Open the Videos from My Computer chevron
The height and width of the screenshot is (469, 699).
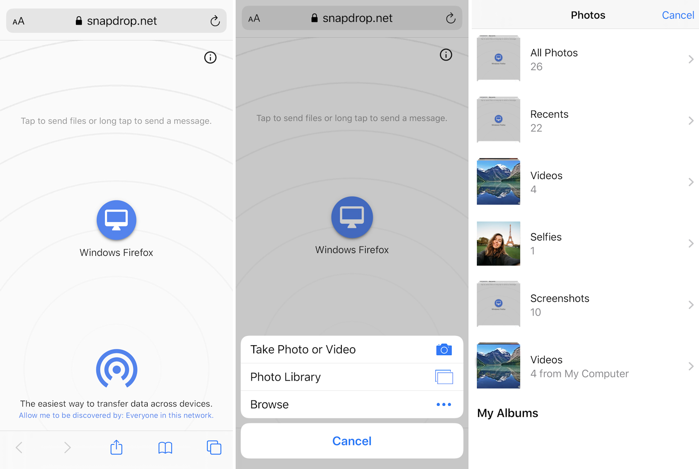(x=691, y=366)
